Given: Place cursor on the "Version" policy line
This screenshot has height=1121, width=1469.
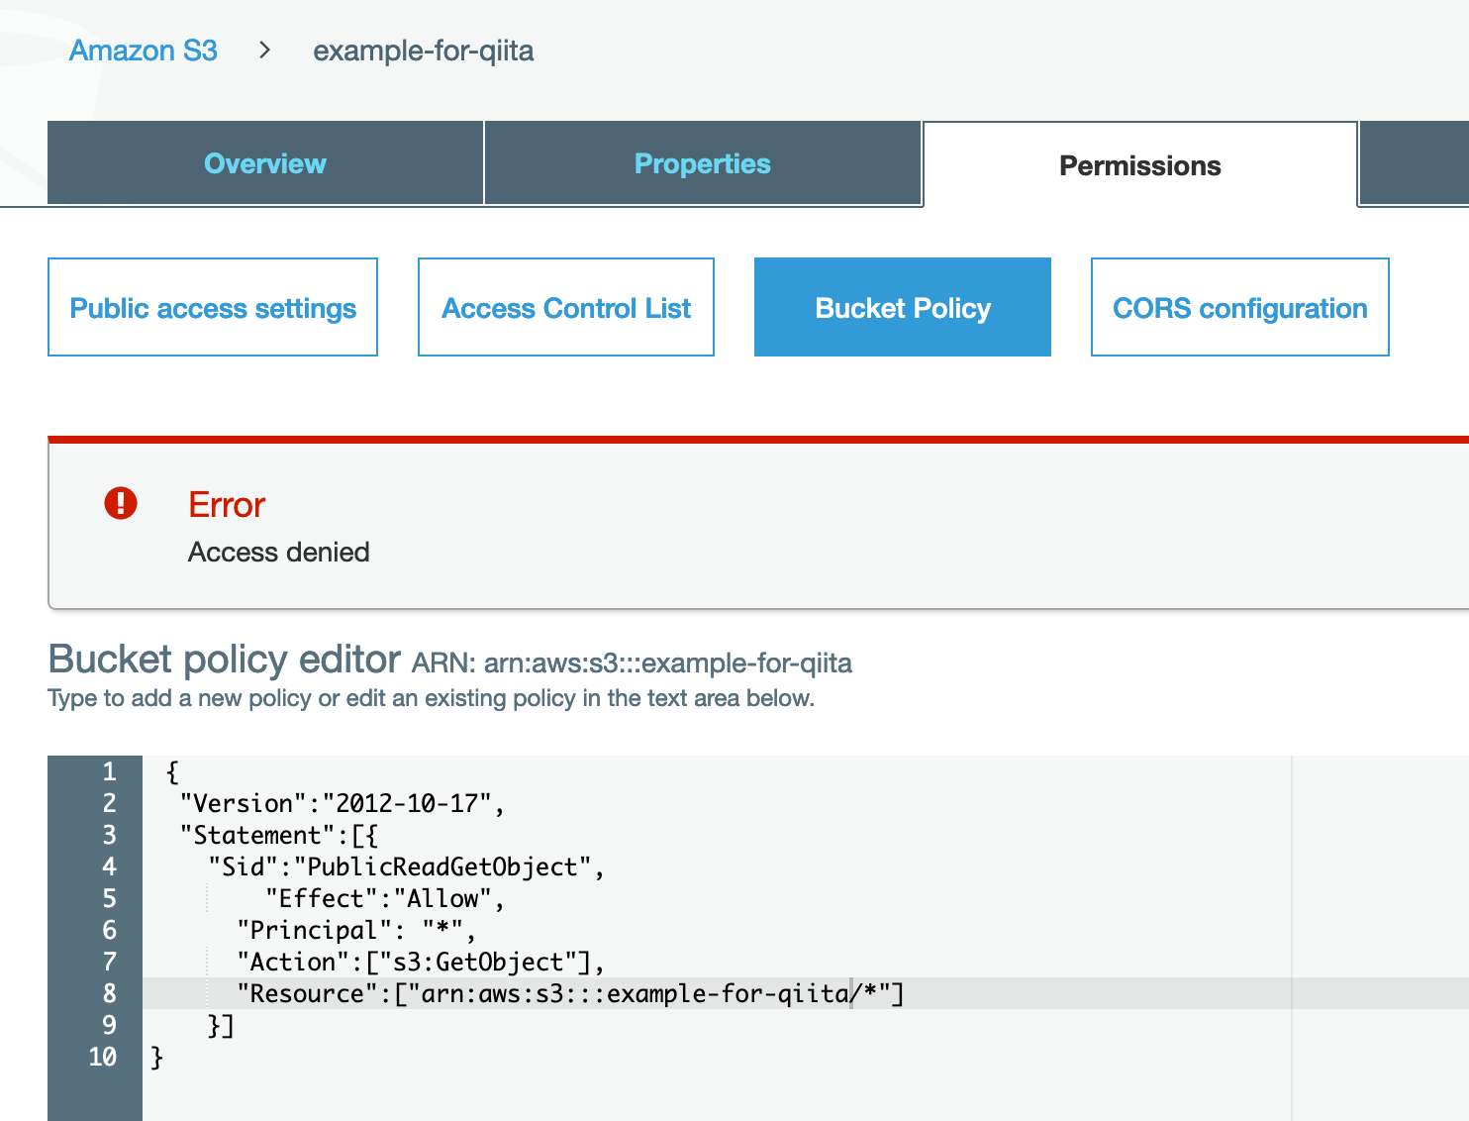Looking at the screenshot, I should click(343, 803).
